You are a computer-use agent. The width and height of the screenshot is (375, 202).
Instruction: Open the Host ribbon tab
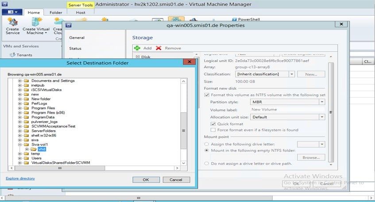(x=81, y=13)
